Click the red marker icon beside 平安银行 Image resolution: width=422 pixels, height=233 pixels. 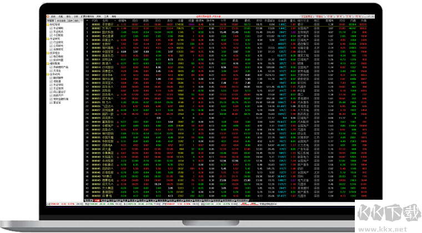coord(114,25)
